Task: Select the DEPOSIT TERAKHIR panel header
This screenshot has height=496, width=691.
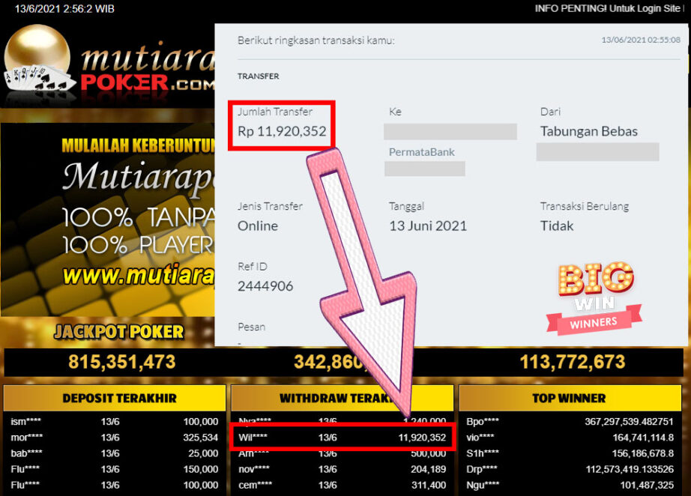Action: click(115, 398)
